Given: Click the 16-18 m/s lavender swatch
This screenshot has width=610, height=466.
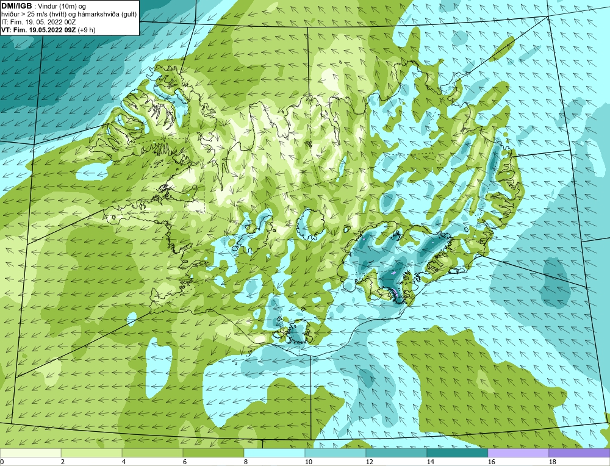Looking at the screenshot, I should (518, 453).
